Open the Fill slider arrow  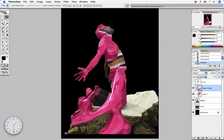coord(222,77)
